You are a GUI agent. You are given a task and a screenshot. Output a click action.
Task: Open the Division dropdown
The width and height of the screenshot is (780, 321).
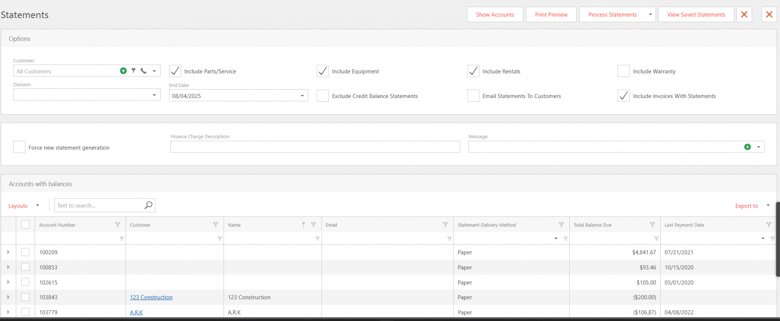click(154, 95)
